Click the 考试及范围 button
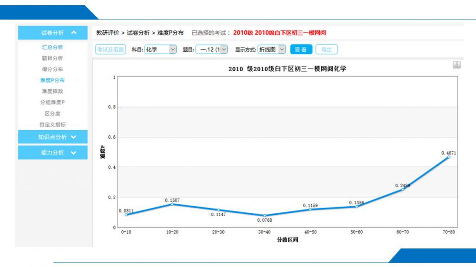Image resolution: width=476 pixels, height=267 pixels. point(110,49)
